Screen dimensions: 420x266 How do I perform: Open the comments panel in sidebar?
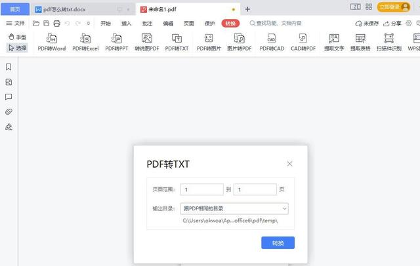(x=9, y=97)
